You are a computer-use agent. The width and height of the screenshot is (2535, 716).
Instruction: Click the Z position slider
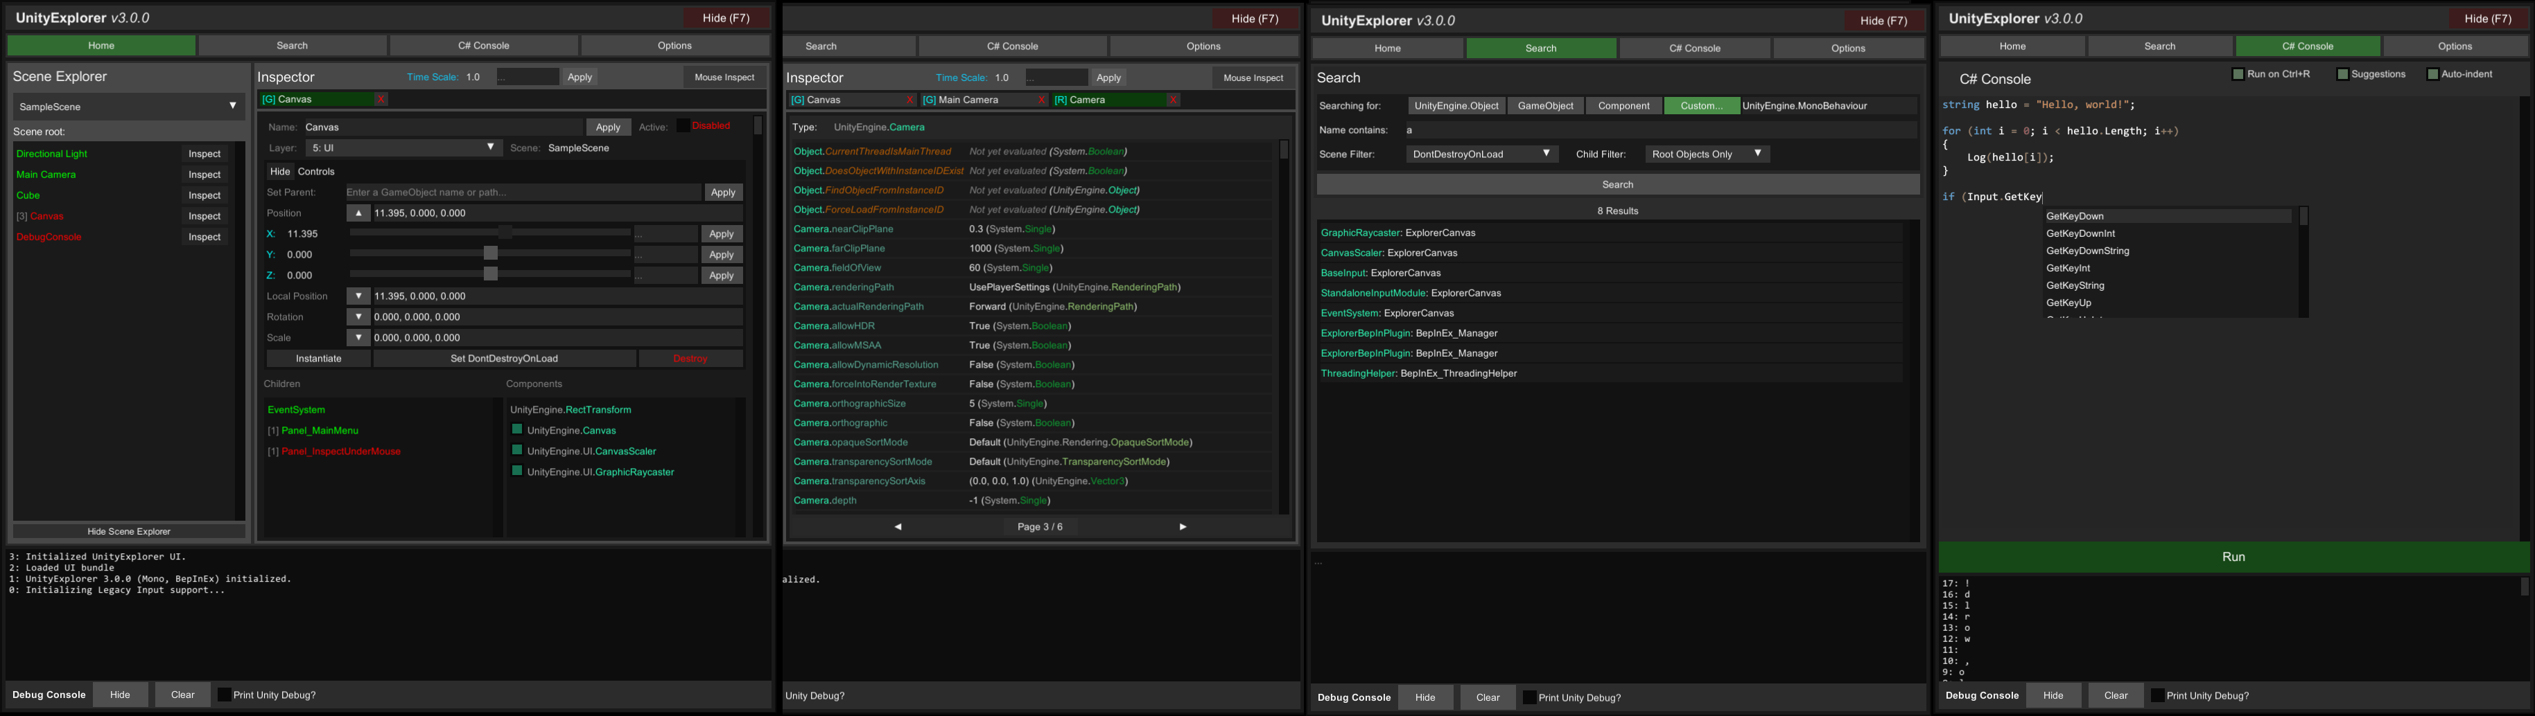[490, 274]
